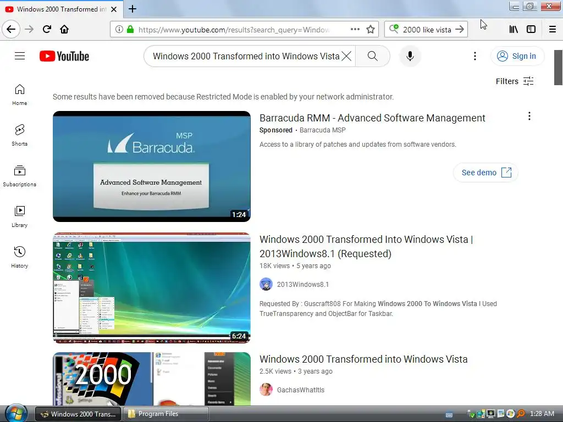Open YouTube guide hamburger menu

(20, 56)
